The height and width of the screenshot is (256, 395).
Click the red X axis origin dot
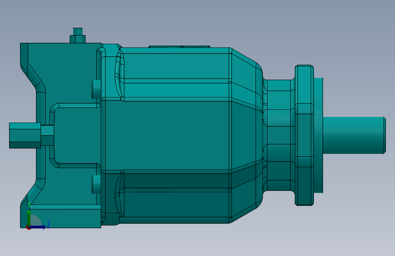pyautogui.click(x=29, y=227)
